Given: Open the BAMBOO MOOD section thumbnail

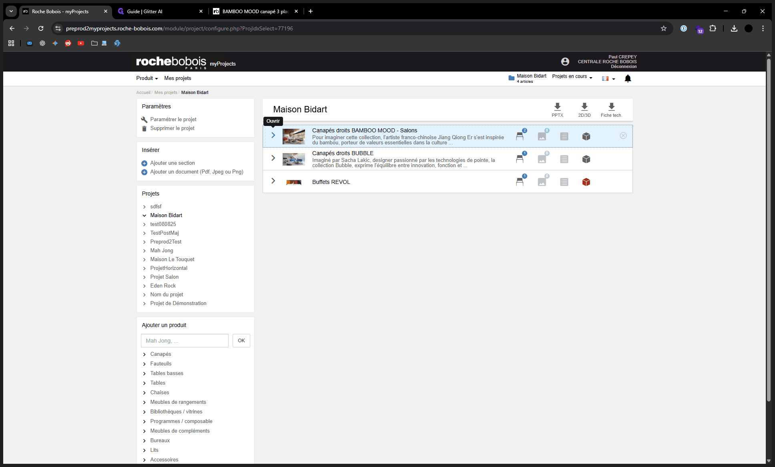Looking at the screenshot, I should pyautogui.click(x=293, y=136).
